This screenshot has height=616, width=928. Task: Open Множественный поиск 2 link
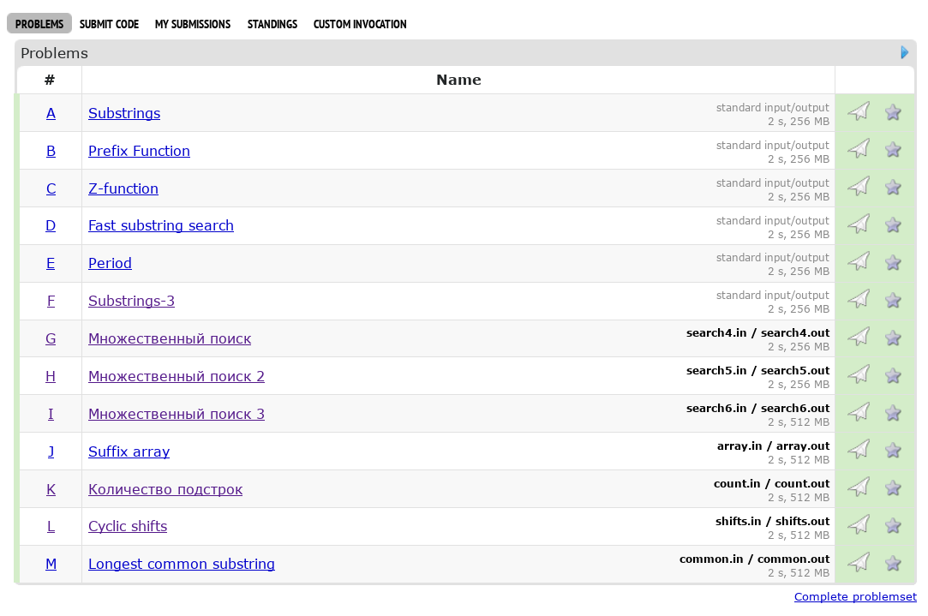click(x=177, y=376)
